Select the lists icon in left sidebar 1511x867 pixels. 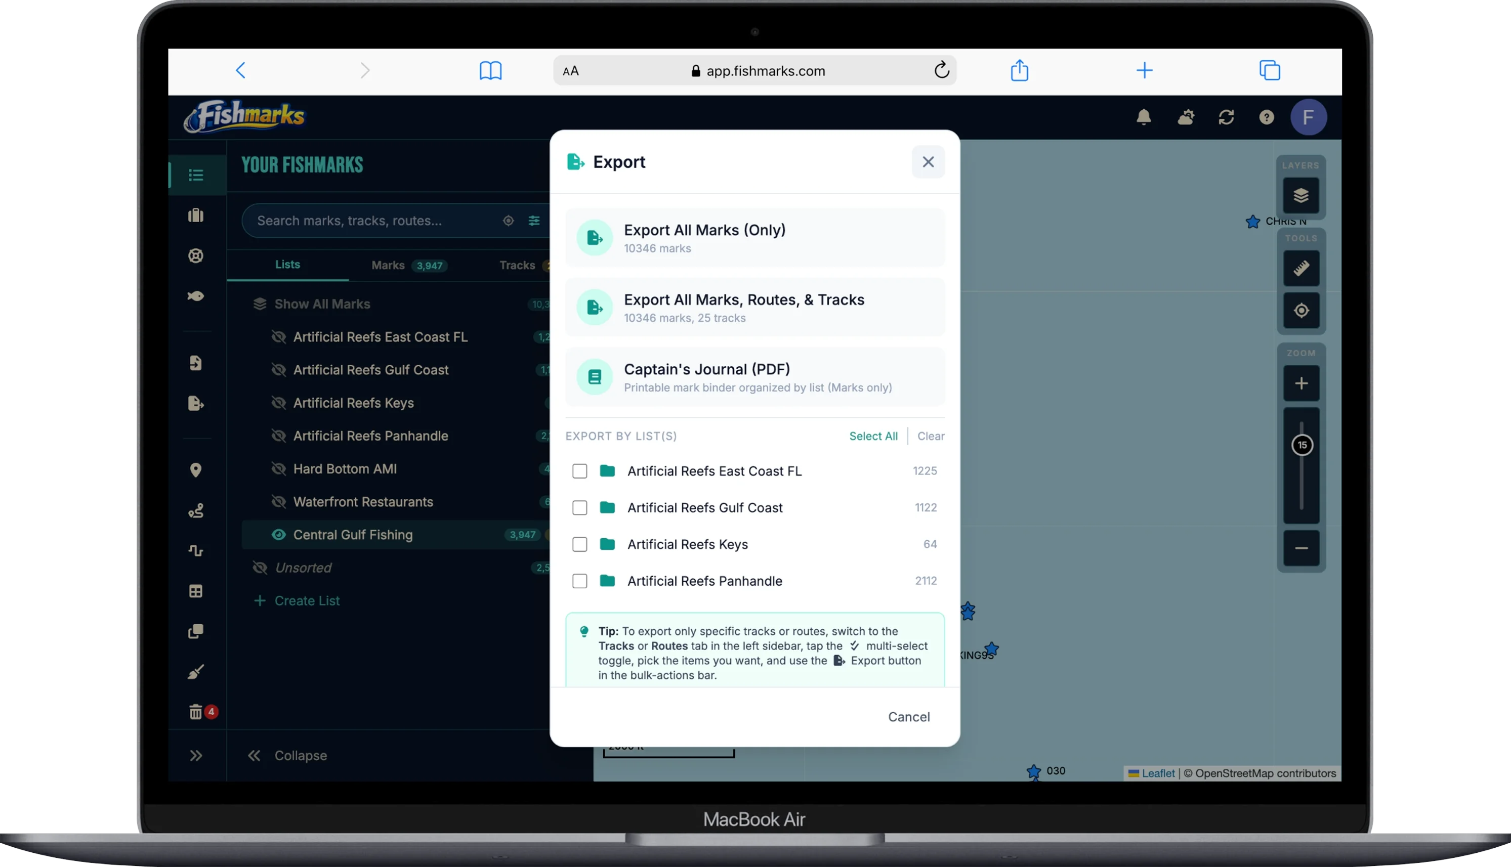196,175
